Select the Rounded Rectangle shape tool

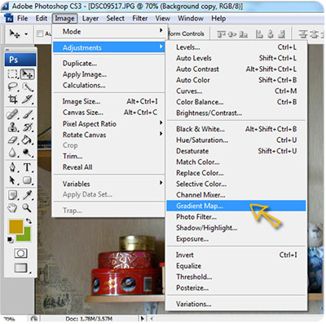[28, 180]
